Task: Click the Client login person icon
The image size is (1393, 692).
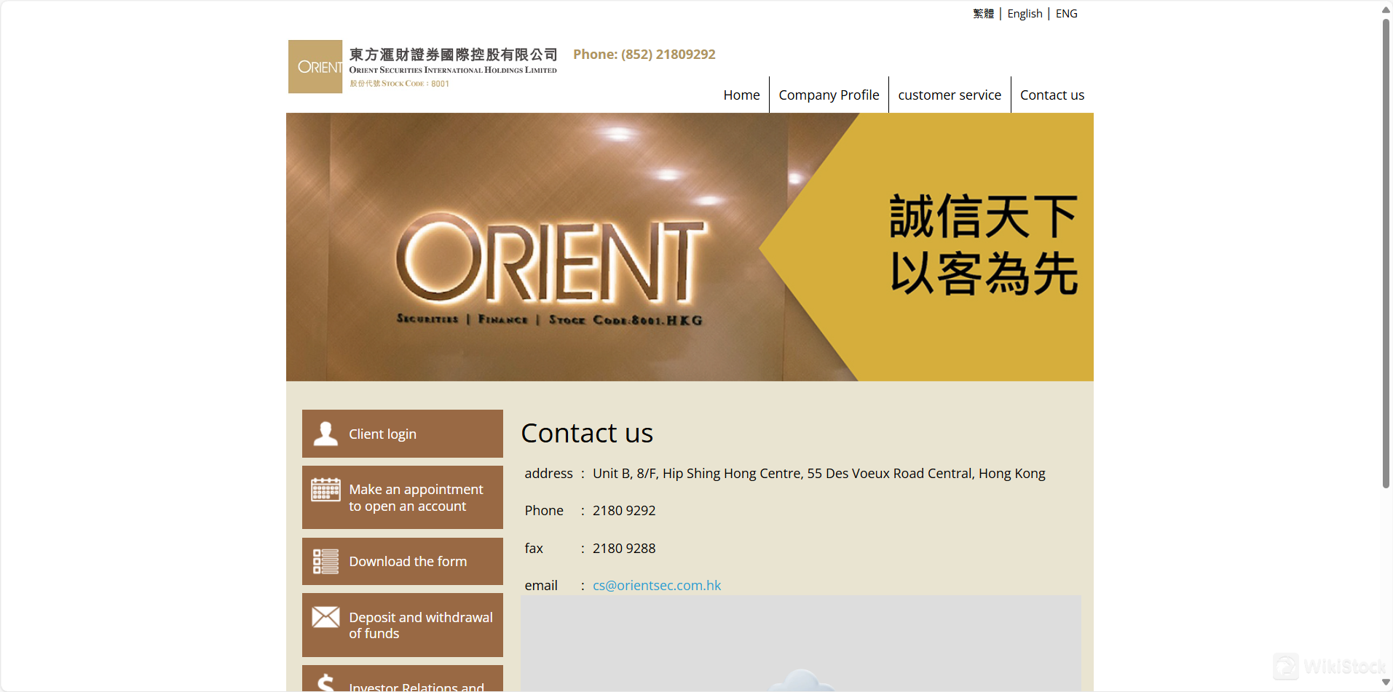Action: (325, 434)
